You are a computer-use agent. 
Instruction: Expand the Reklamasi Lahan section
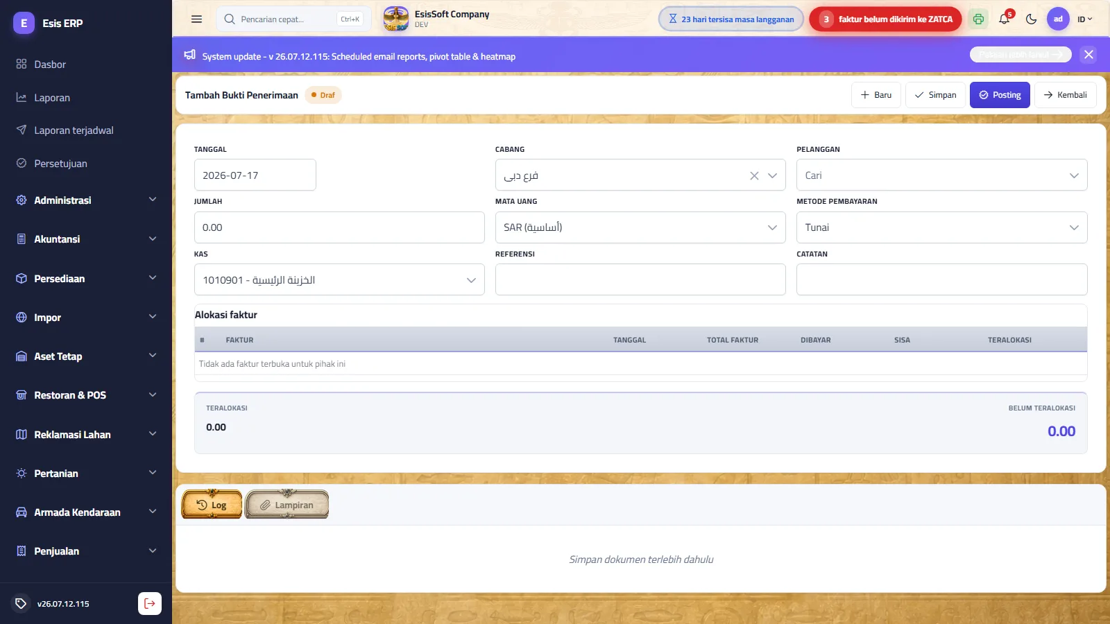pyautogui.click(x=86, y=435)
